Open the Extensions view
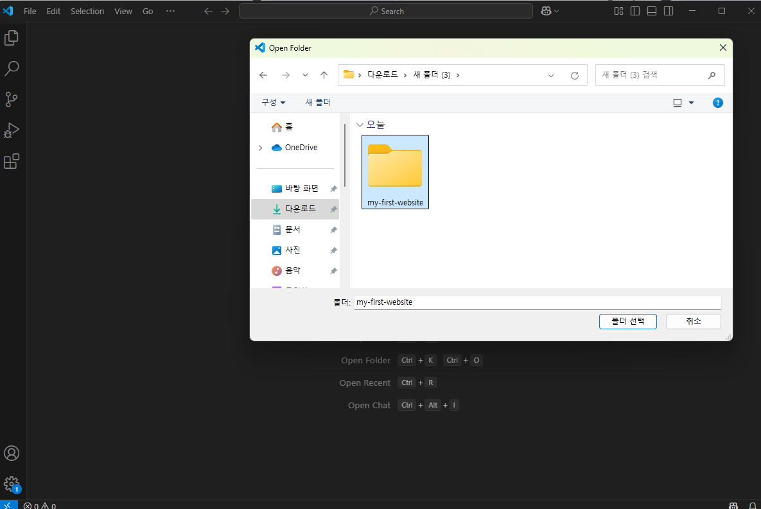This screenshot has width=761, height=509. point(12,161)
